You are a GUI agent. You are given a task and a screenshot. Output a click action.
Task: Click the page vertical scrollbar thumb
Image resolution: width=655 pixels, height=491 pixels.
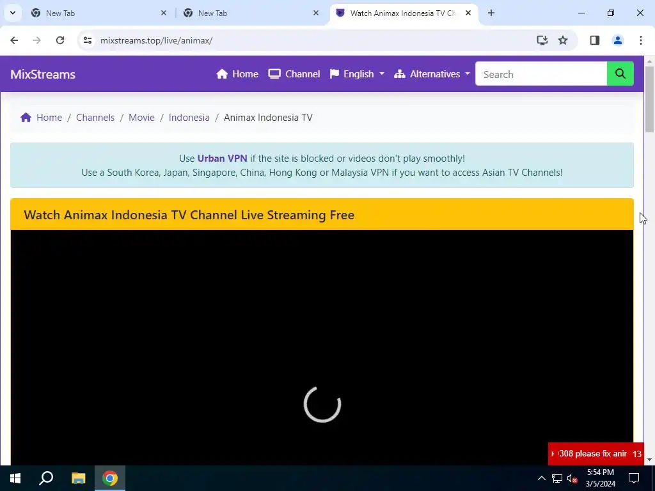tap(649, 99)
